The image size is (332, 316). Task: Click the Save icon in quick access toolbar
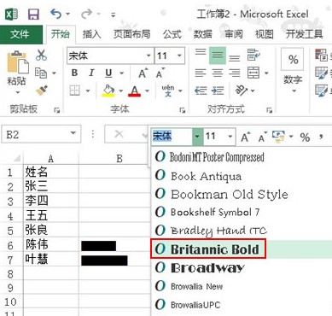point(33,14)
